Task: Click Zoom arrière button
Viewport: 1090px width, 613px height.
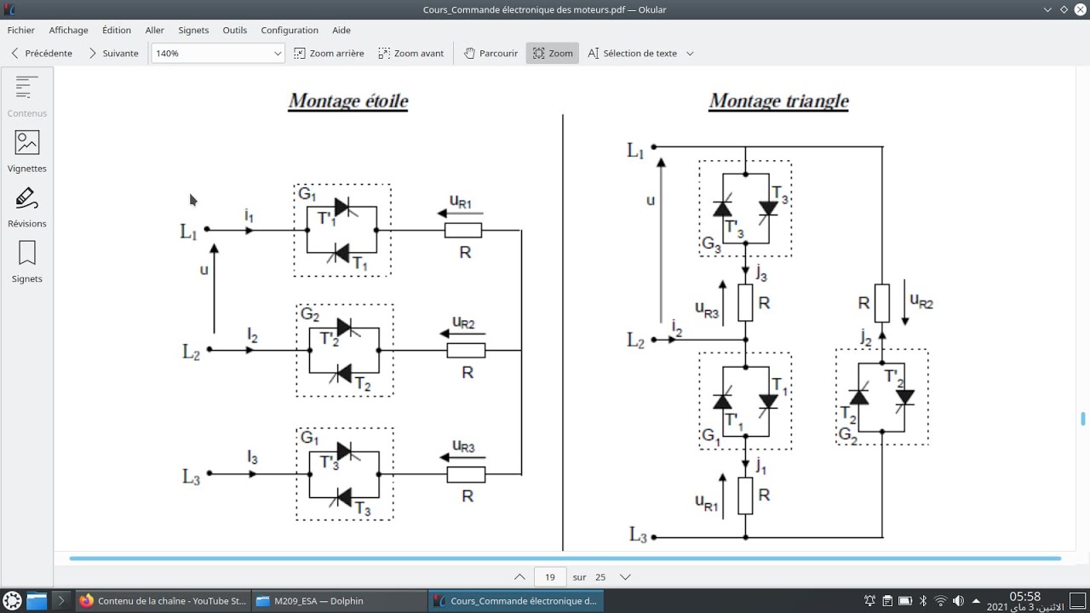Action: 329,53
